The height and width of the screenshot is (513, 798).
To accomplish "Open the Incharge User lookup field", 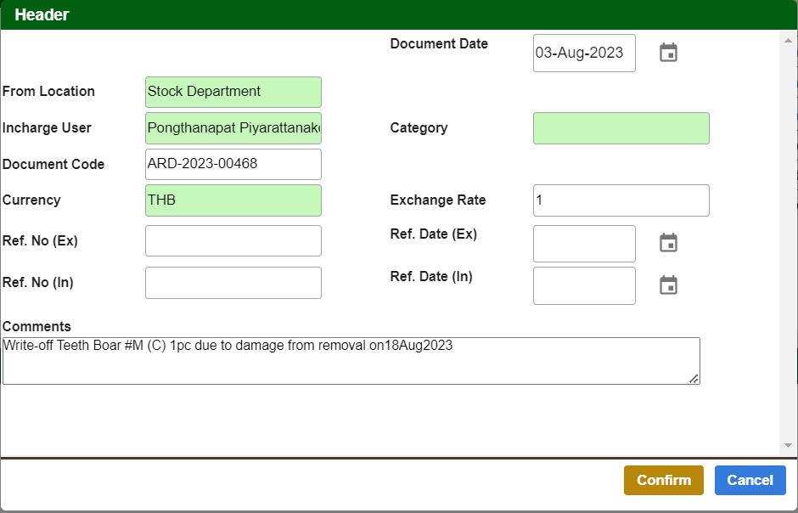I will click(233, 128).
